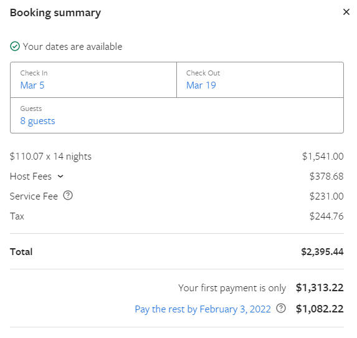The height and width of the screenshot is (338, 357).
Task: Click help icon beside pay the rest date
Action: 281,308
